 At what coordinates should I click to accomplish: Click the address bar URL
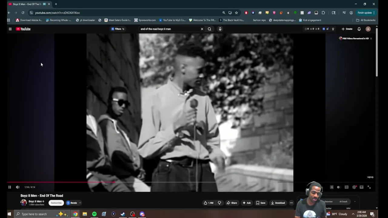[58, 13]
